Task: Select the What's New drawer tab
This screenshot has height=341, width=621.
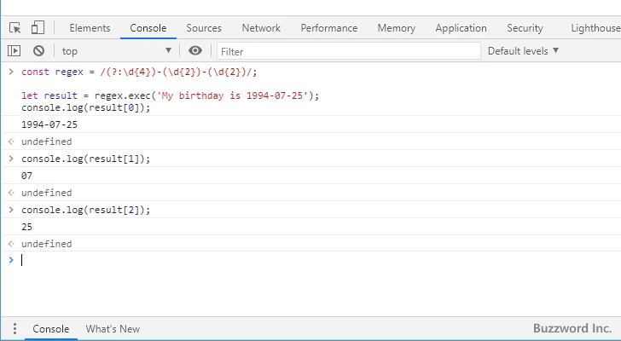Action: 113,329
